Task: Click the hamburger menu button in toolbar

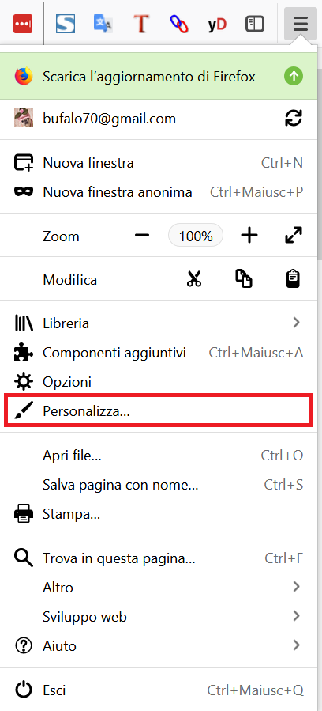Action: 300,24
